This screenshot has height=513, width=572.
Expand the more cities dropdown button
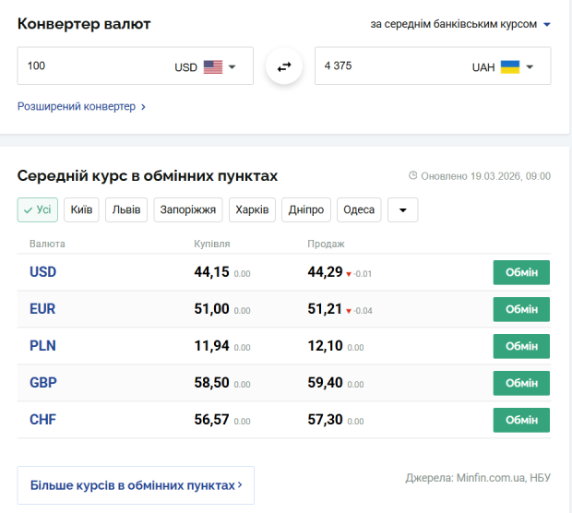pyautogui.click(x=402, y=210)
